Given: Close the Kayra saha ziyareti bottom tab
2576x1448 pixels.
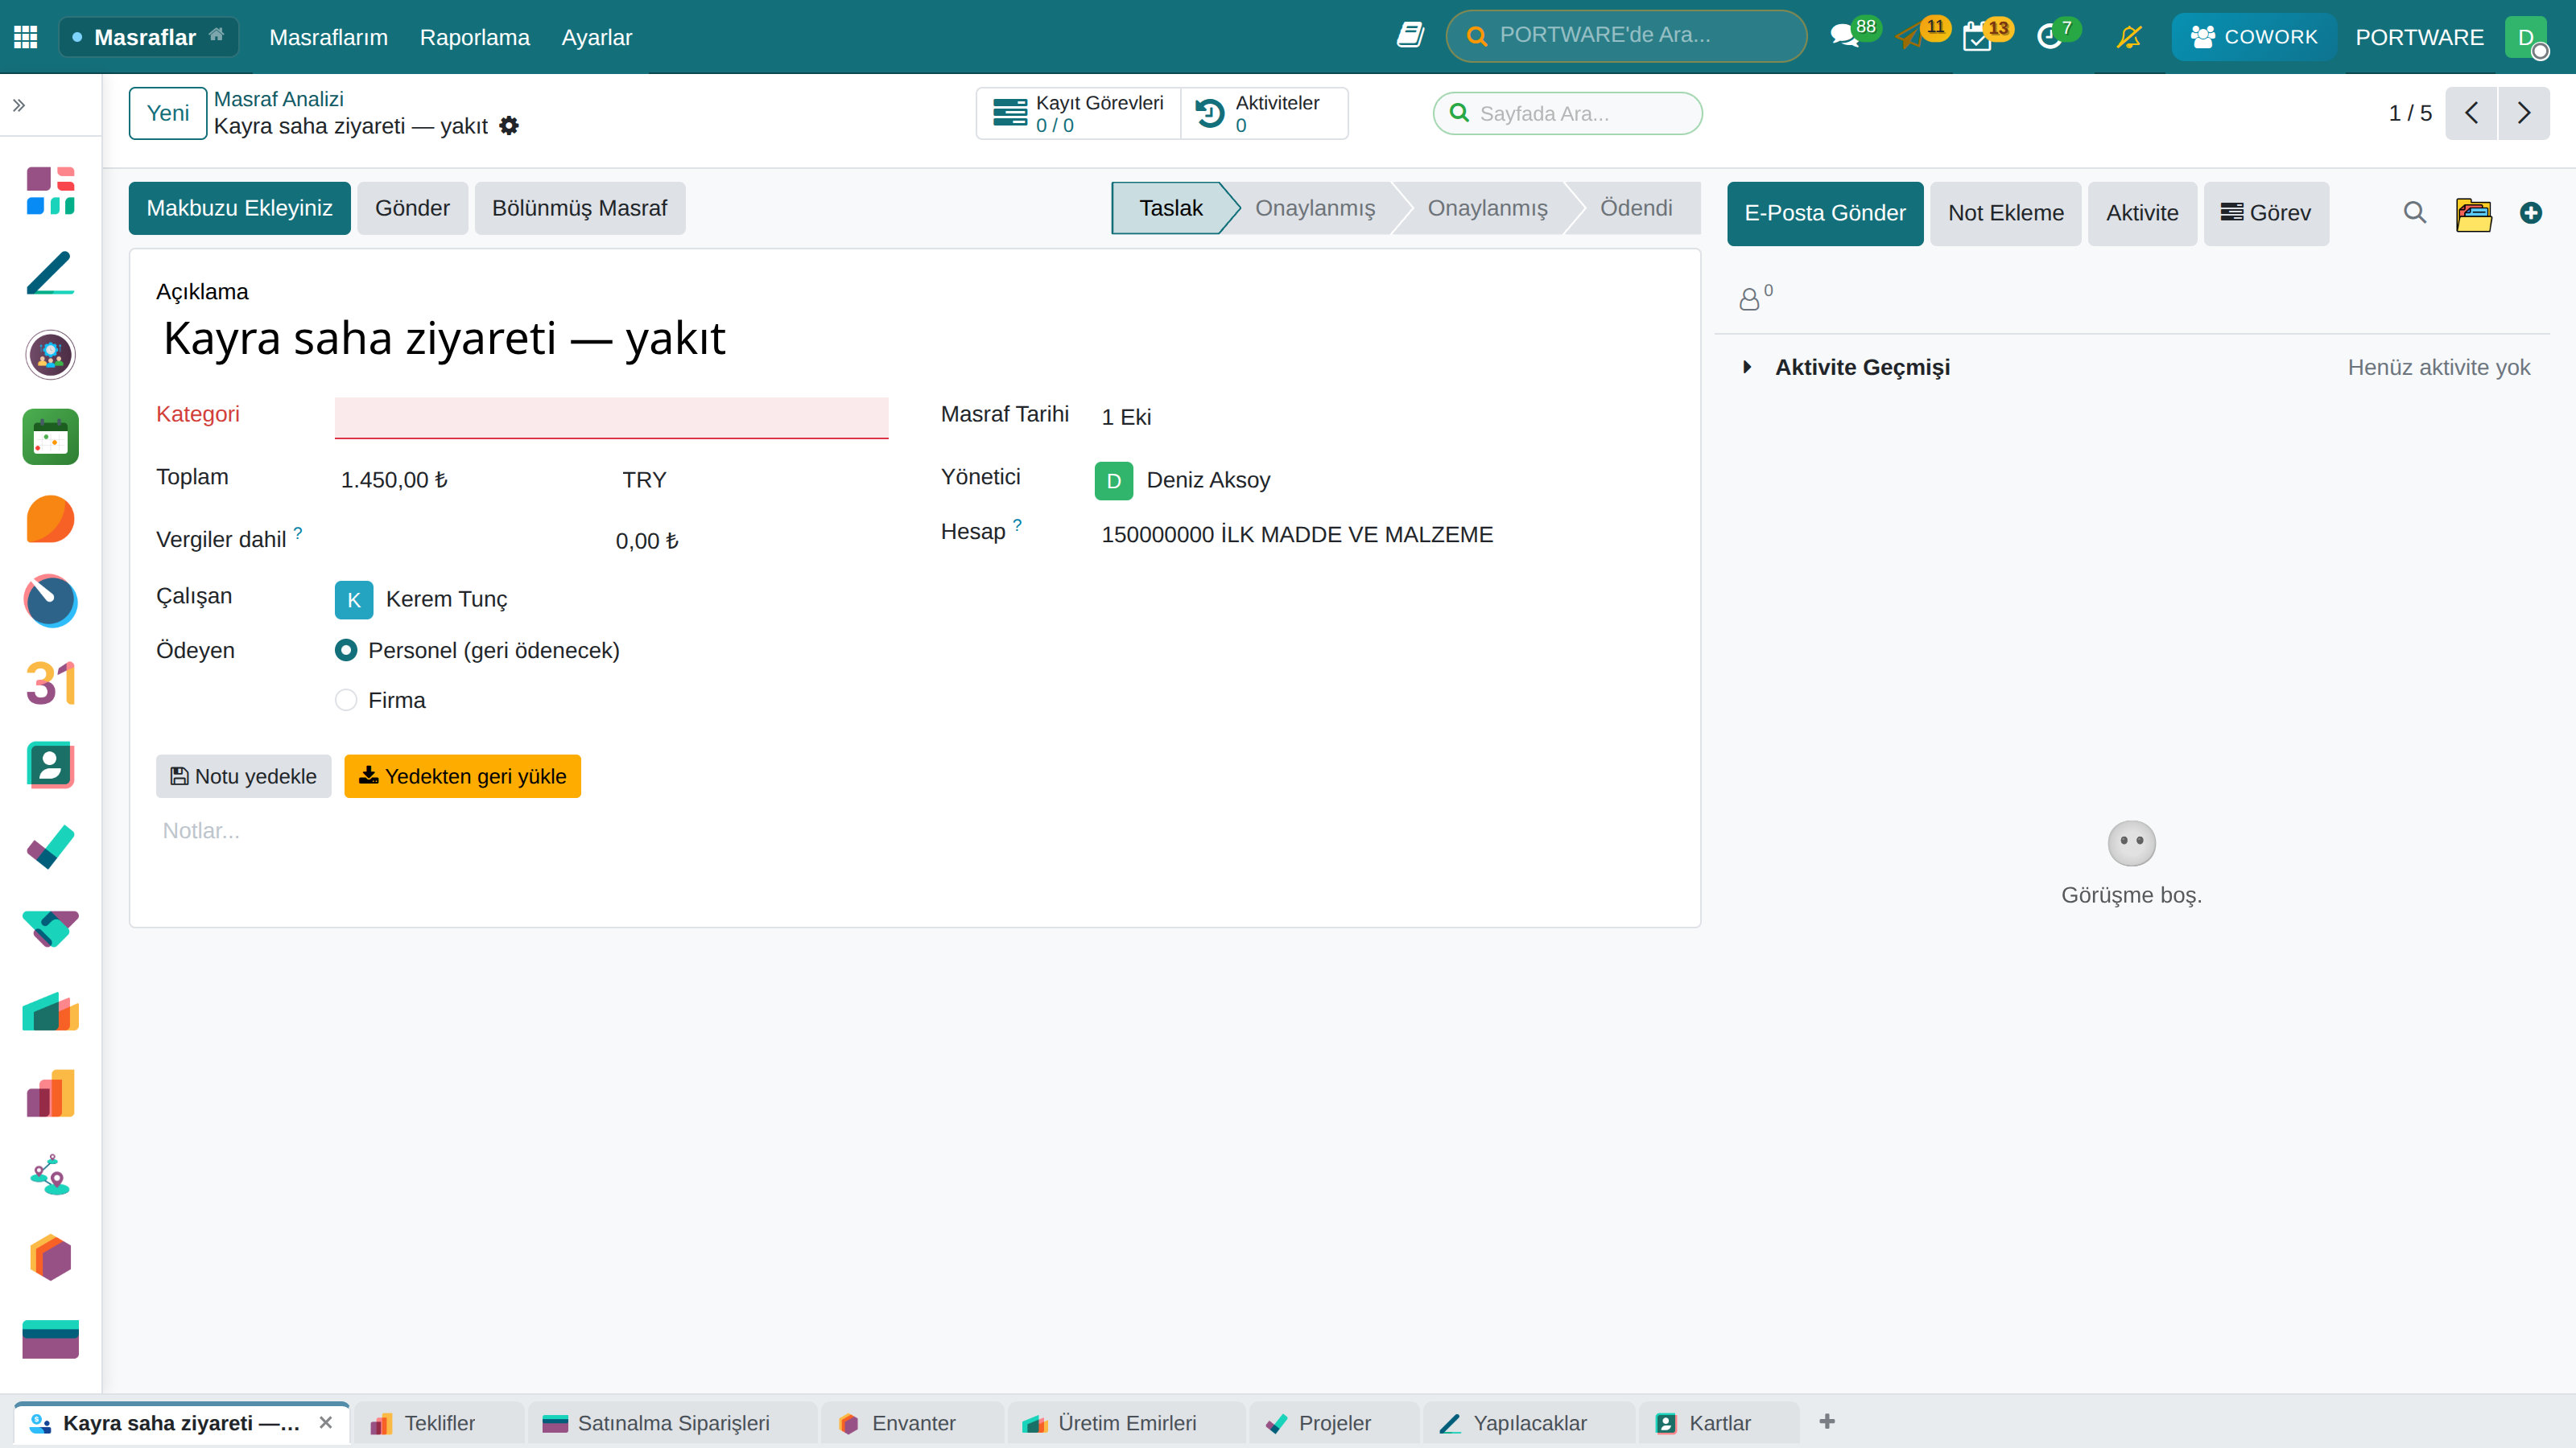Looking at the screenshot, I should tap(326, 1423).
